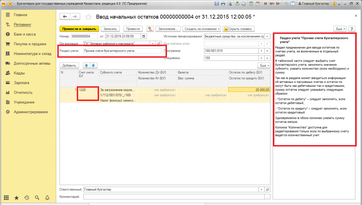Open the notifications bell in bottom bar

pos(47,198)
